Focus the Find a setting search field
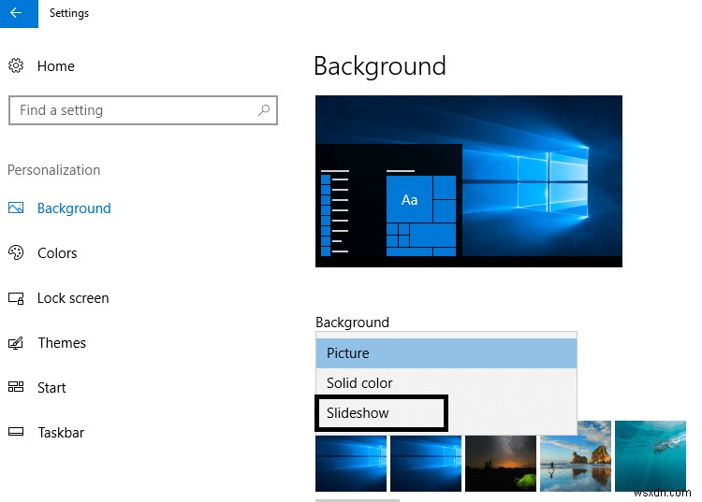 143,110
